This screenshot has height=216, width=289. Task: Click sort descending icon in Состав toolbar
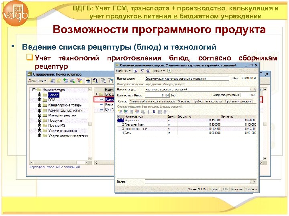pyautogui.click(x=165, y=112)
